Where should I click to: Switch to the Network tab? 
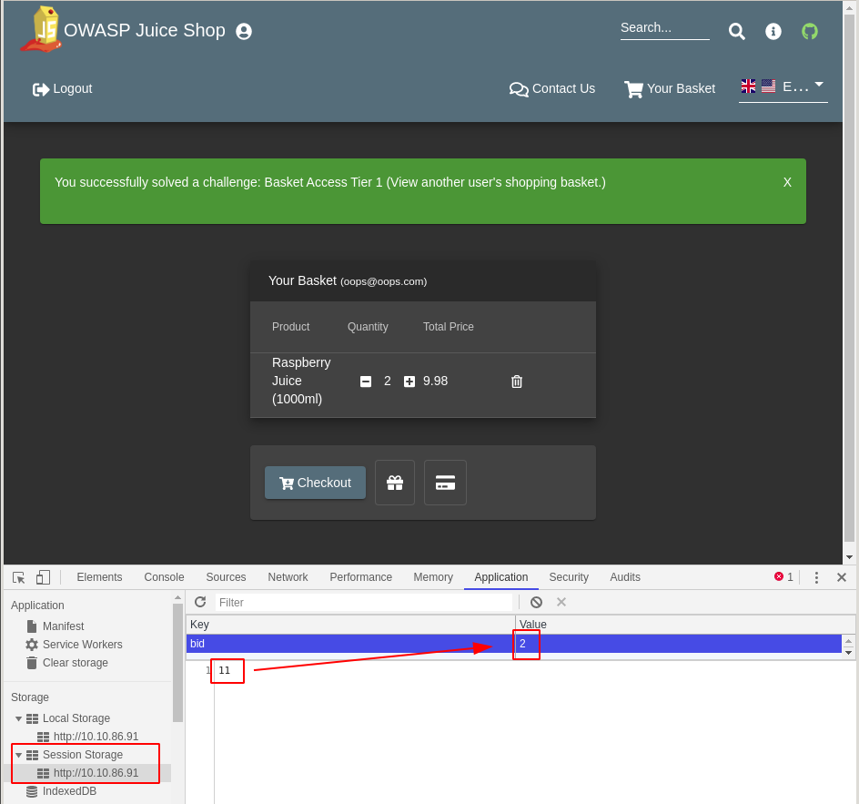[288, 577]
